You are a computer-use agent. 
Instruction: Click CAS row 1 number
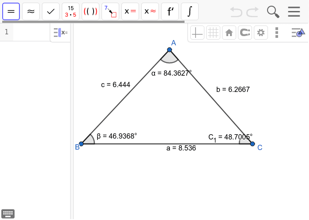7,32
